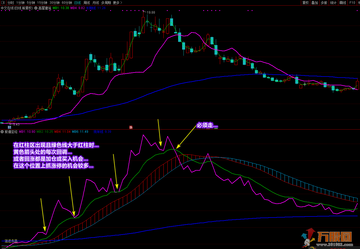Select the 日线 daily chart tab
Image resolution: width=360 pixels, height=249 pixels.
coord(78,3)
